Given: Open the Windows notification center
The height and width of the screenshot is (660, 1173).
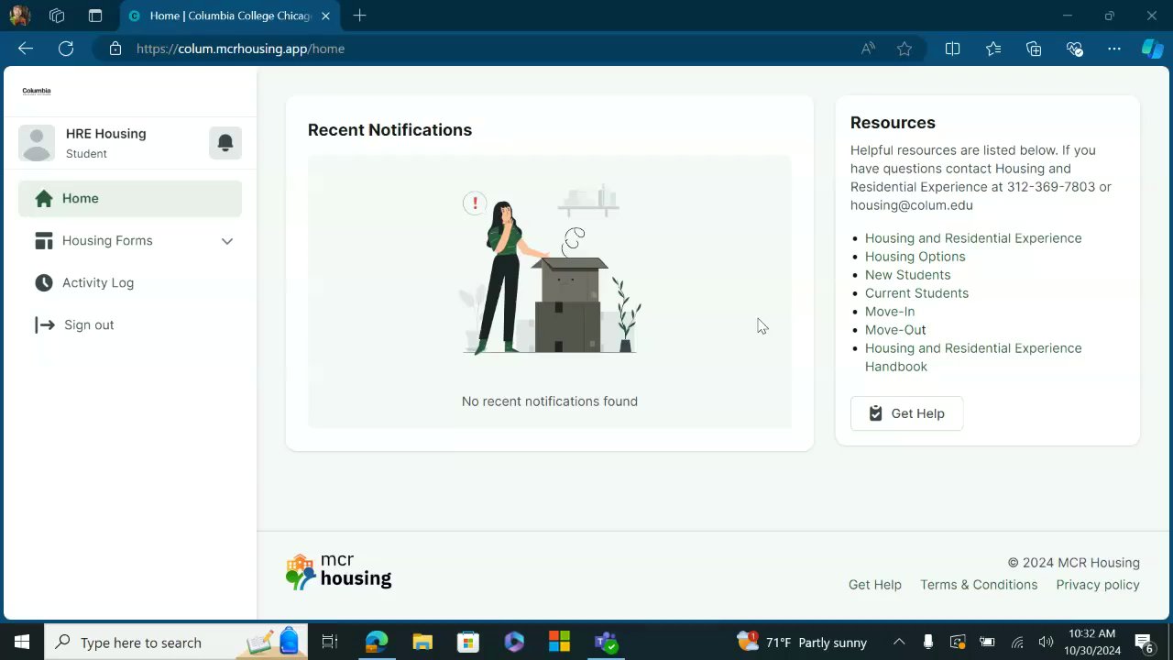Looking at the screenshot, I should 1145,642.
